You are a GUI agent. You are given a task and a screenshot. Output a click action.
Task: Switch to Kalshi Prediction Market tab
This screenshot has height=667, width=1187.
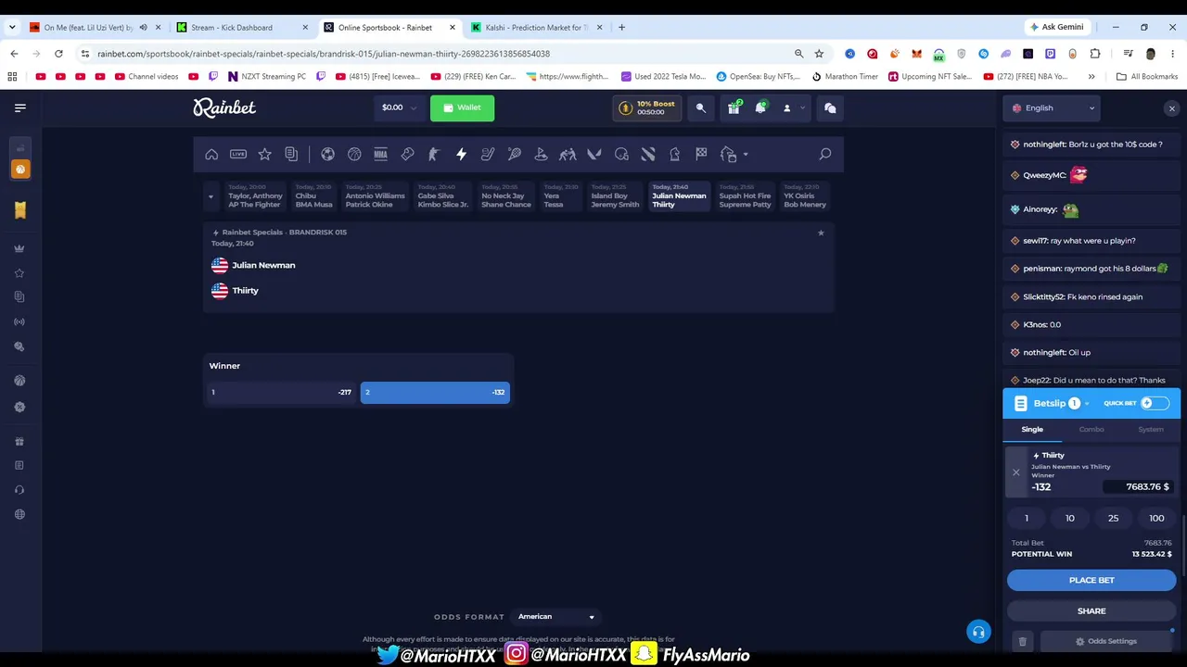click(538, 28)
